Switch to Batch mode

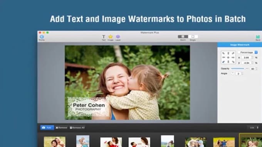[x=183, y=36]
